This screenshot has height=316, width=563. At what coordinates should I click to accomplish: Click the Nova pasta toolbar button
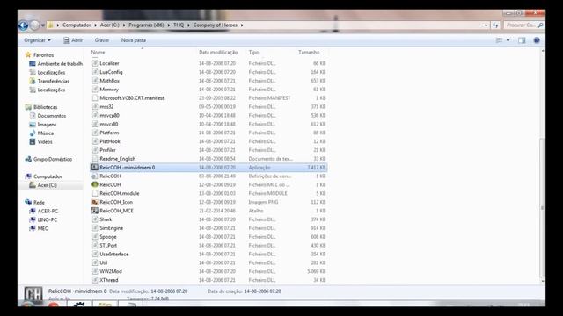(133, 40)
